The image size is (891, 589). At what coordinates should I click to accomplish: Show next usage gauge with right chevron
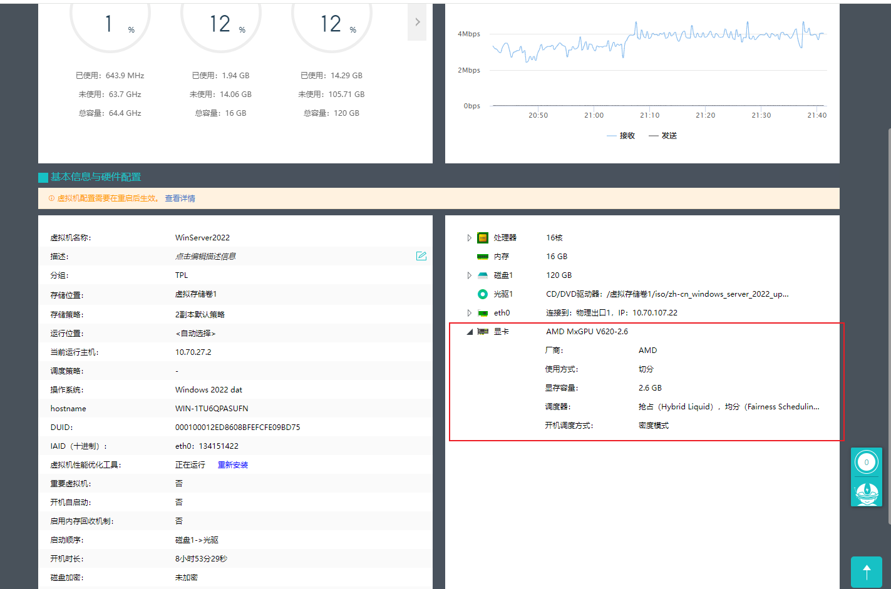point(417,22)
